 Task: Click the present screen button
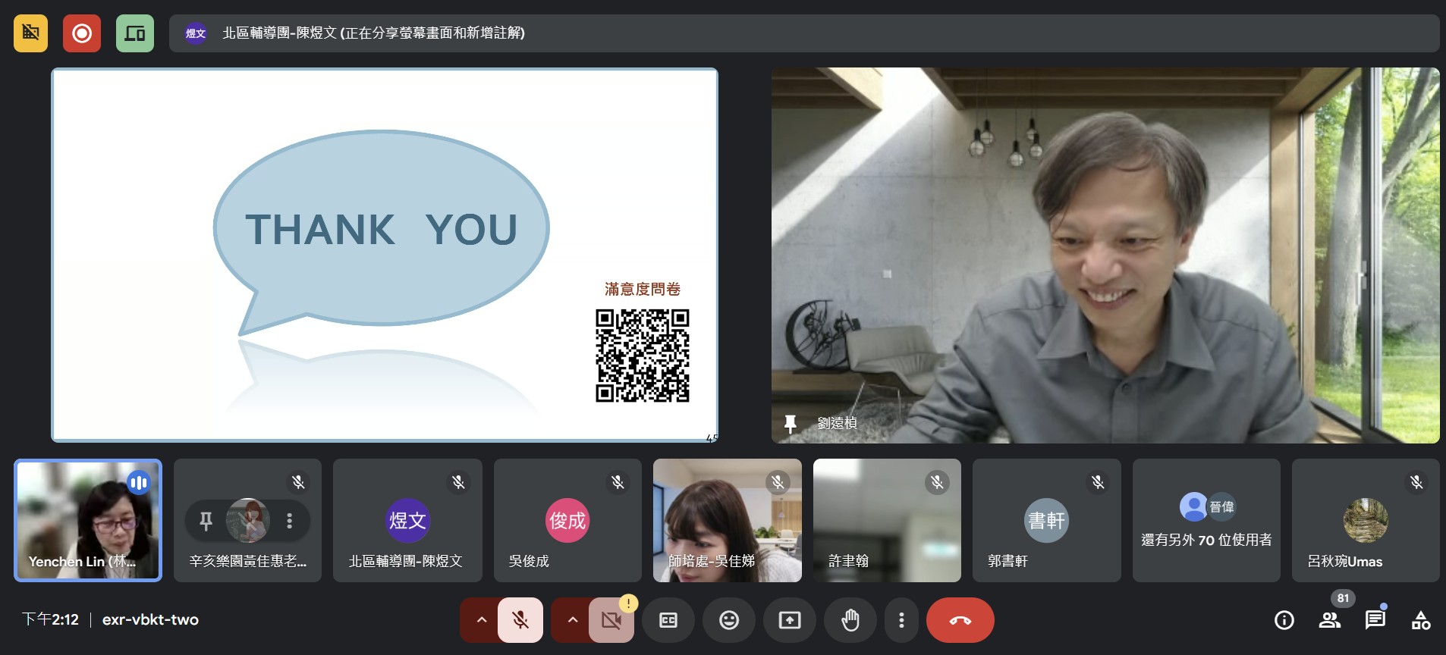coord(790,620)
